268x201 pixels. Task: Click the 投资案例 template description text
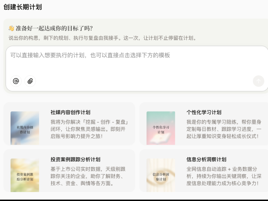click(x=88, y=176)
